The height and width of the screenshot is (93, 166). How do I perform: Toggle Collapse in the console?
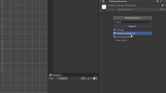[63, 78]
